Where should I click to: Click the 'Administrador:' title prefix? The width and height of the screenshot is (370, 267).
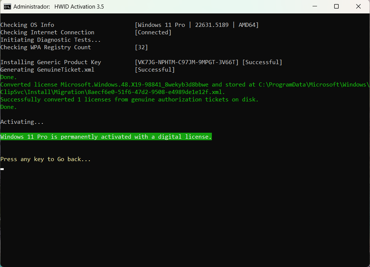tap(32, 7)
